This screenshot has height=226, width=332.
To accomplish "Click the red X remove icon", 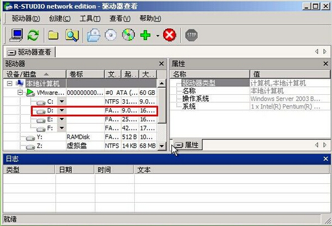I will 169,35.
